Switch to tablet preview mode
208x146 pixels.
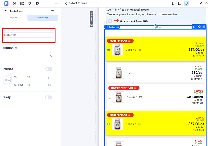tap(180, 3)
